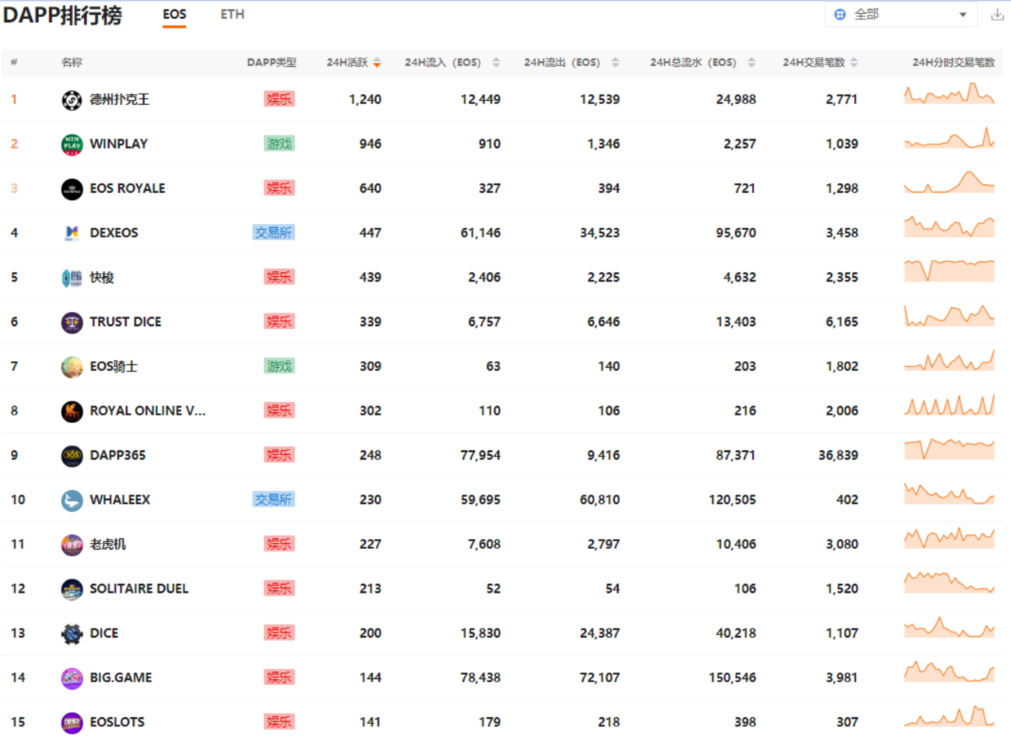The height and width of the screenshot is (749, 1011).
Task: Click the sparkline chart for WINPLAY
Action: tap(949, 138)
